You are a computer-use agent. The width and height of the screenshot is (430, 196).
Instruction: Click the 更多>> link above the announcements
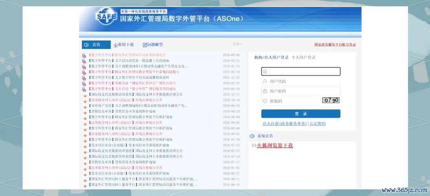238,44
